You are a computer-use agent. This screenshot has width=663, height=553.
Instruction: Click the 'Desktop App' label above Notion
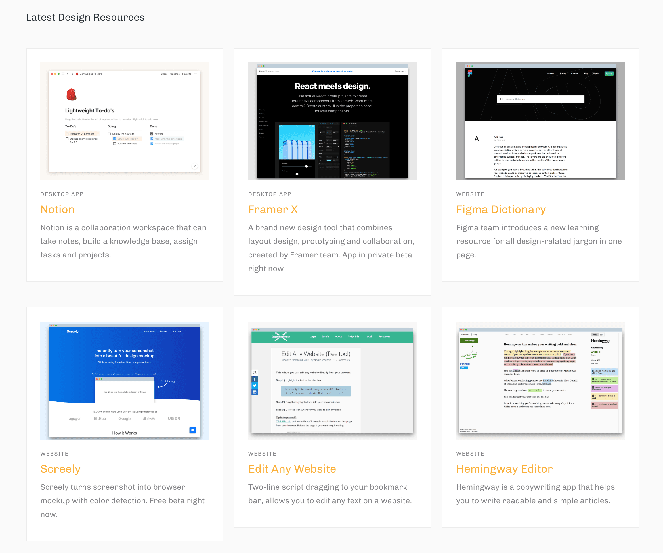(x=62, y=194)
